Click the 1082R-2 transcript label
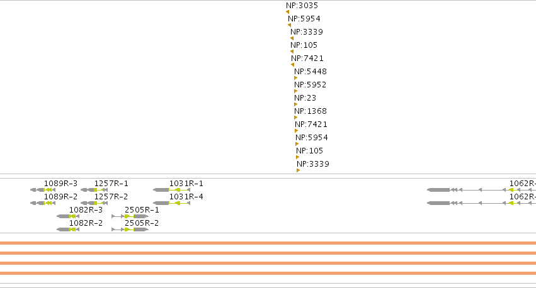This screenshot has height=288, width=536. (x=86, y=223)
